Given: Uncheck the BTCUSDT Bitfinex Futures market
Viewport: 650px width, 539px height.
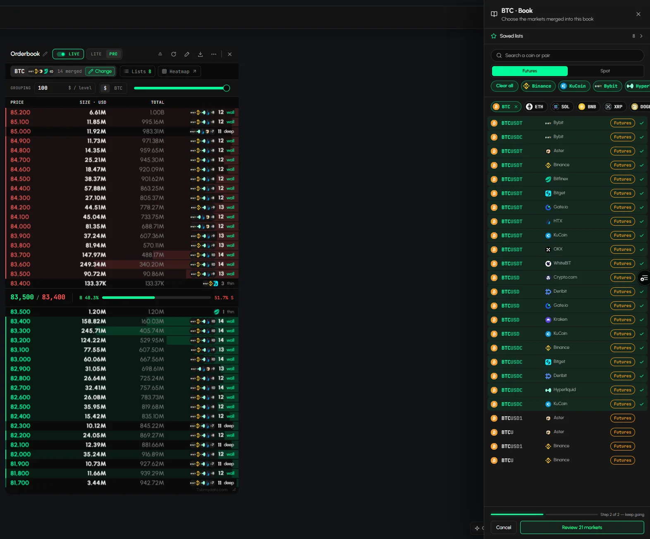Looking at the screenshot, I should pyautogui.click(x=567, y=179).
